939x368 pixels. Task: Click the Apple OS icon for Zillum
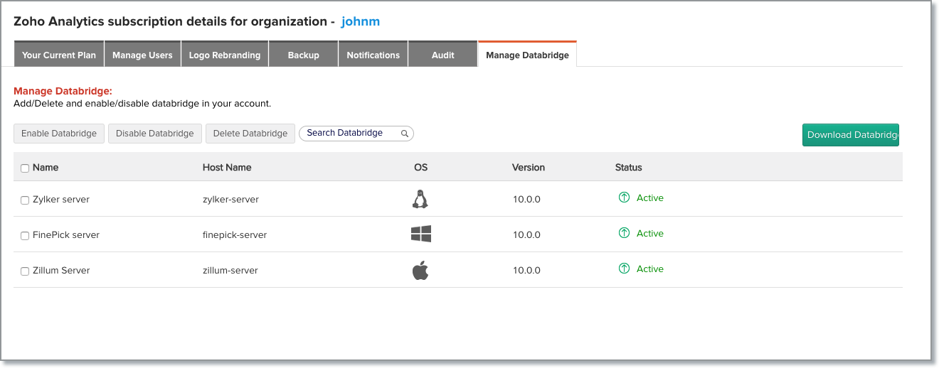pos(420,270)
